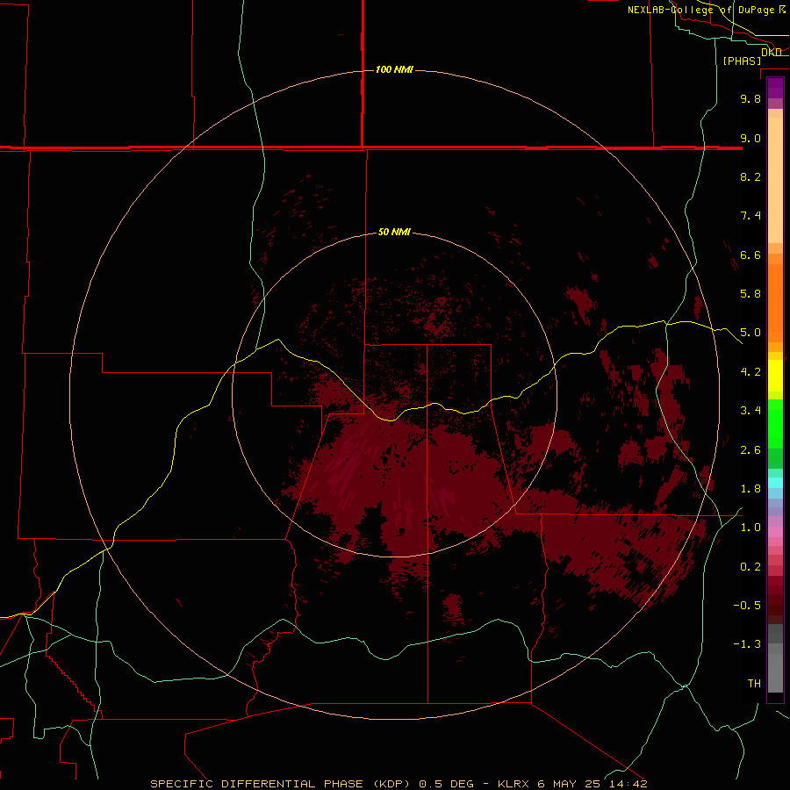
Task: Click the '6 MAY 25 14:42' timestamp
Action: [x=592, y=784]
